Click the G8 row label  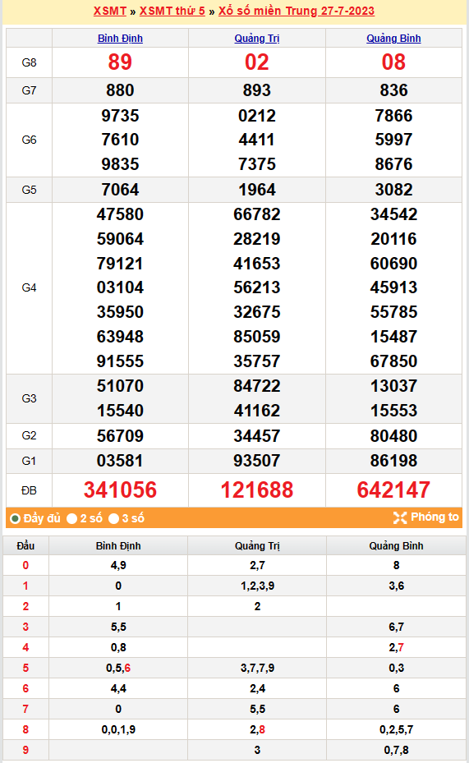pos(30,62)
